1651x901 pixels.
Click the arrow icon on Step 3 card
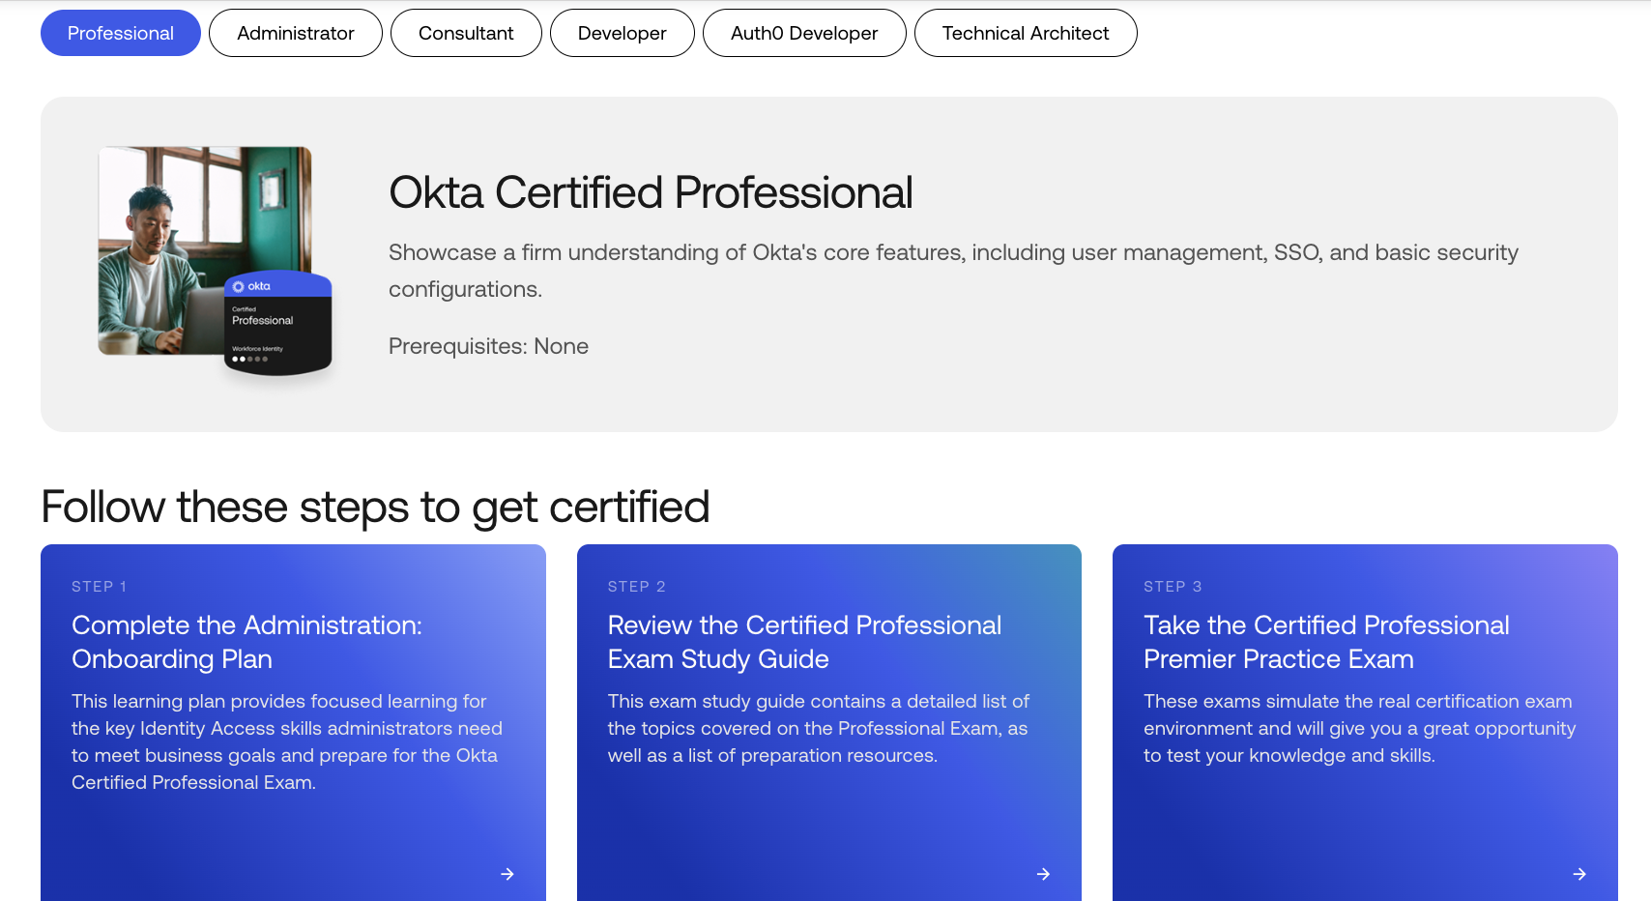(1579, 874)
